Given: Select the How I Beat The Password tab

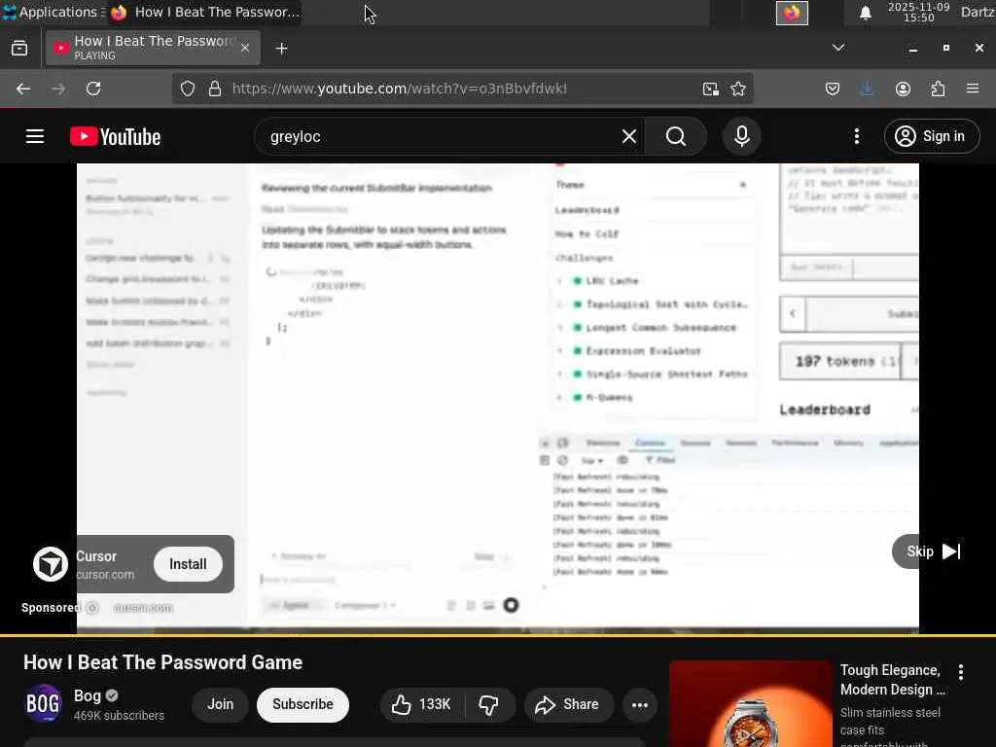Looking at the screenshot, I should 153,48.
